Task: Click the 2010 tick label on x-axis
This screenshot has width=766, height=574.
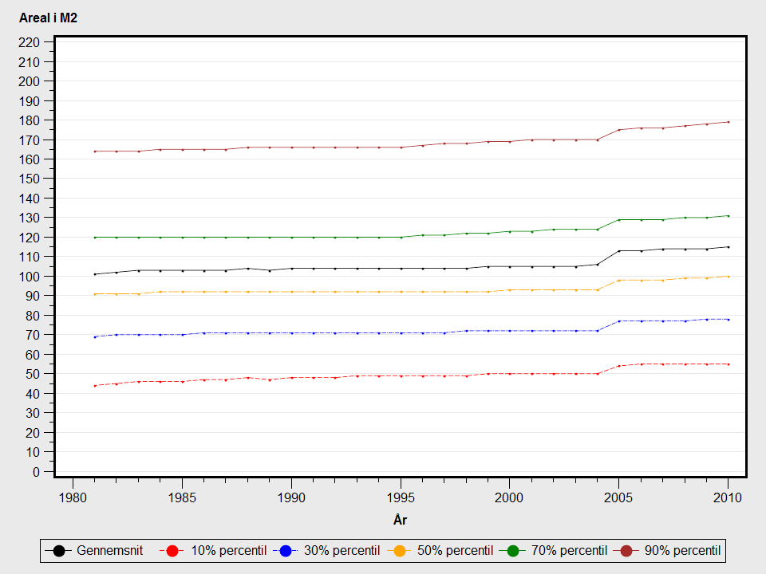Action: tap(728, 497)
